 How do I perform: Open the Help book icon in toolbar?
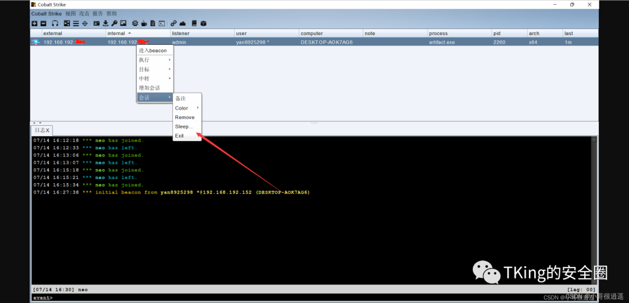tap(195, 24)
